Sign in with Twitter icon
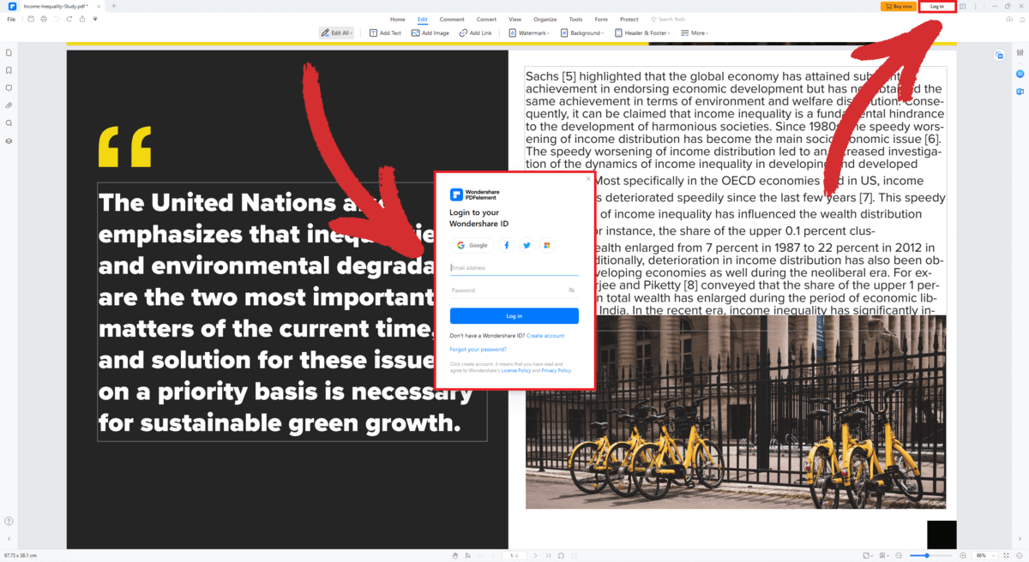1029x562 pixels. click(x=527, y=245)
